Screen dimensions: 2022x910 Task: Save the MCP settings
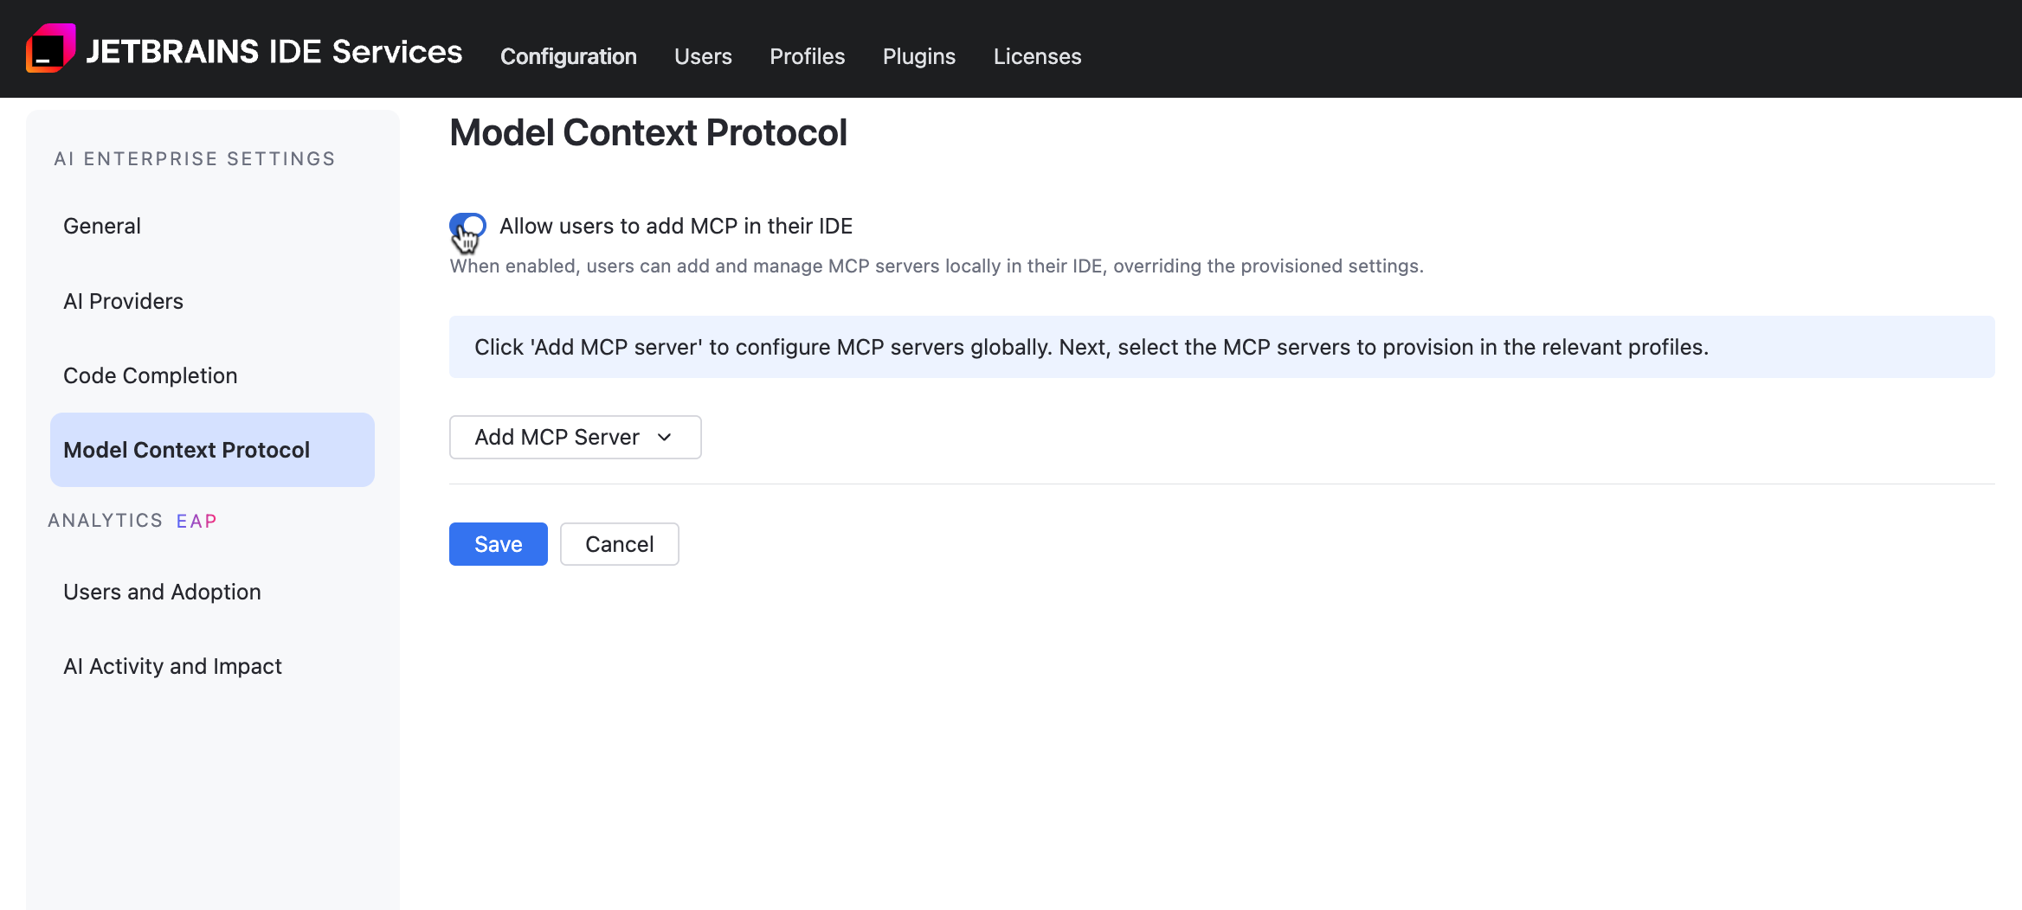pos(498,544)
